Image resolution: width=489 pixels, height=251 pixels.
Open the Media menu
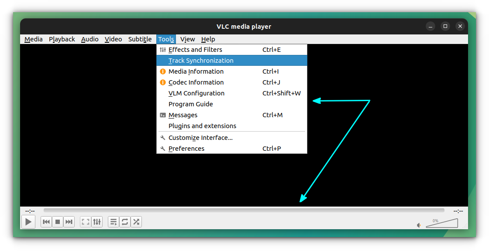pos(33,39)
